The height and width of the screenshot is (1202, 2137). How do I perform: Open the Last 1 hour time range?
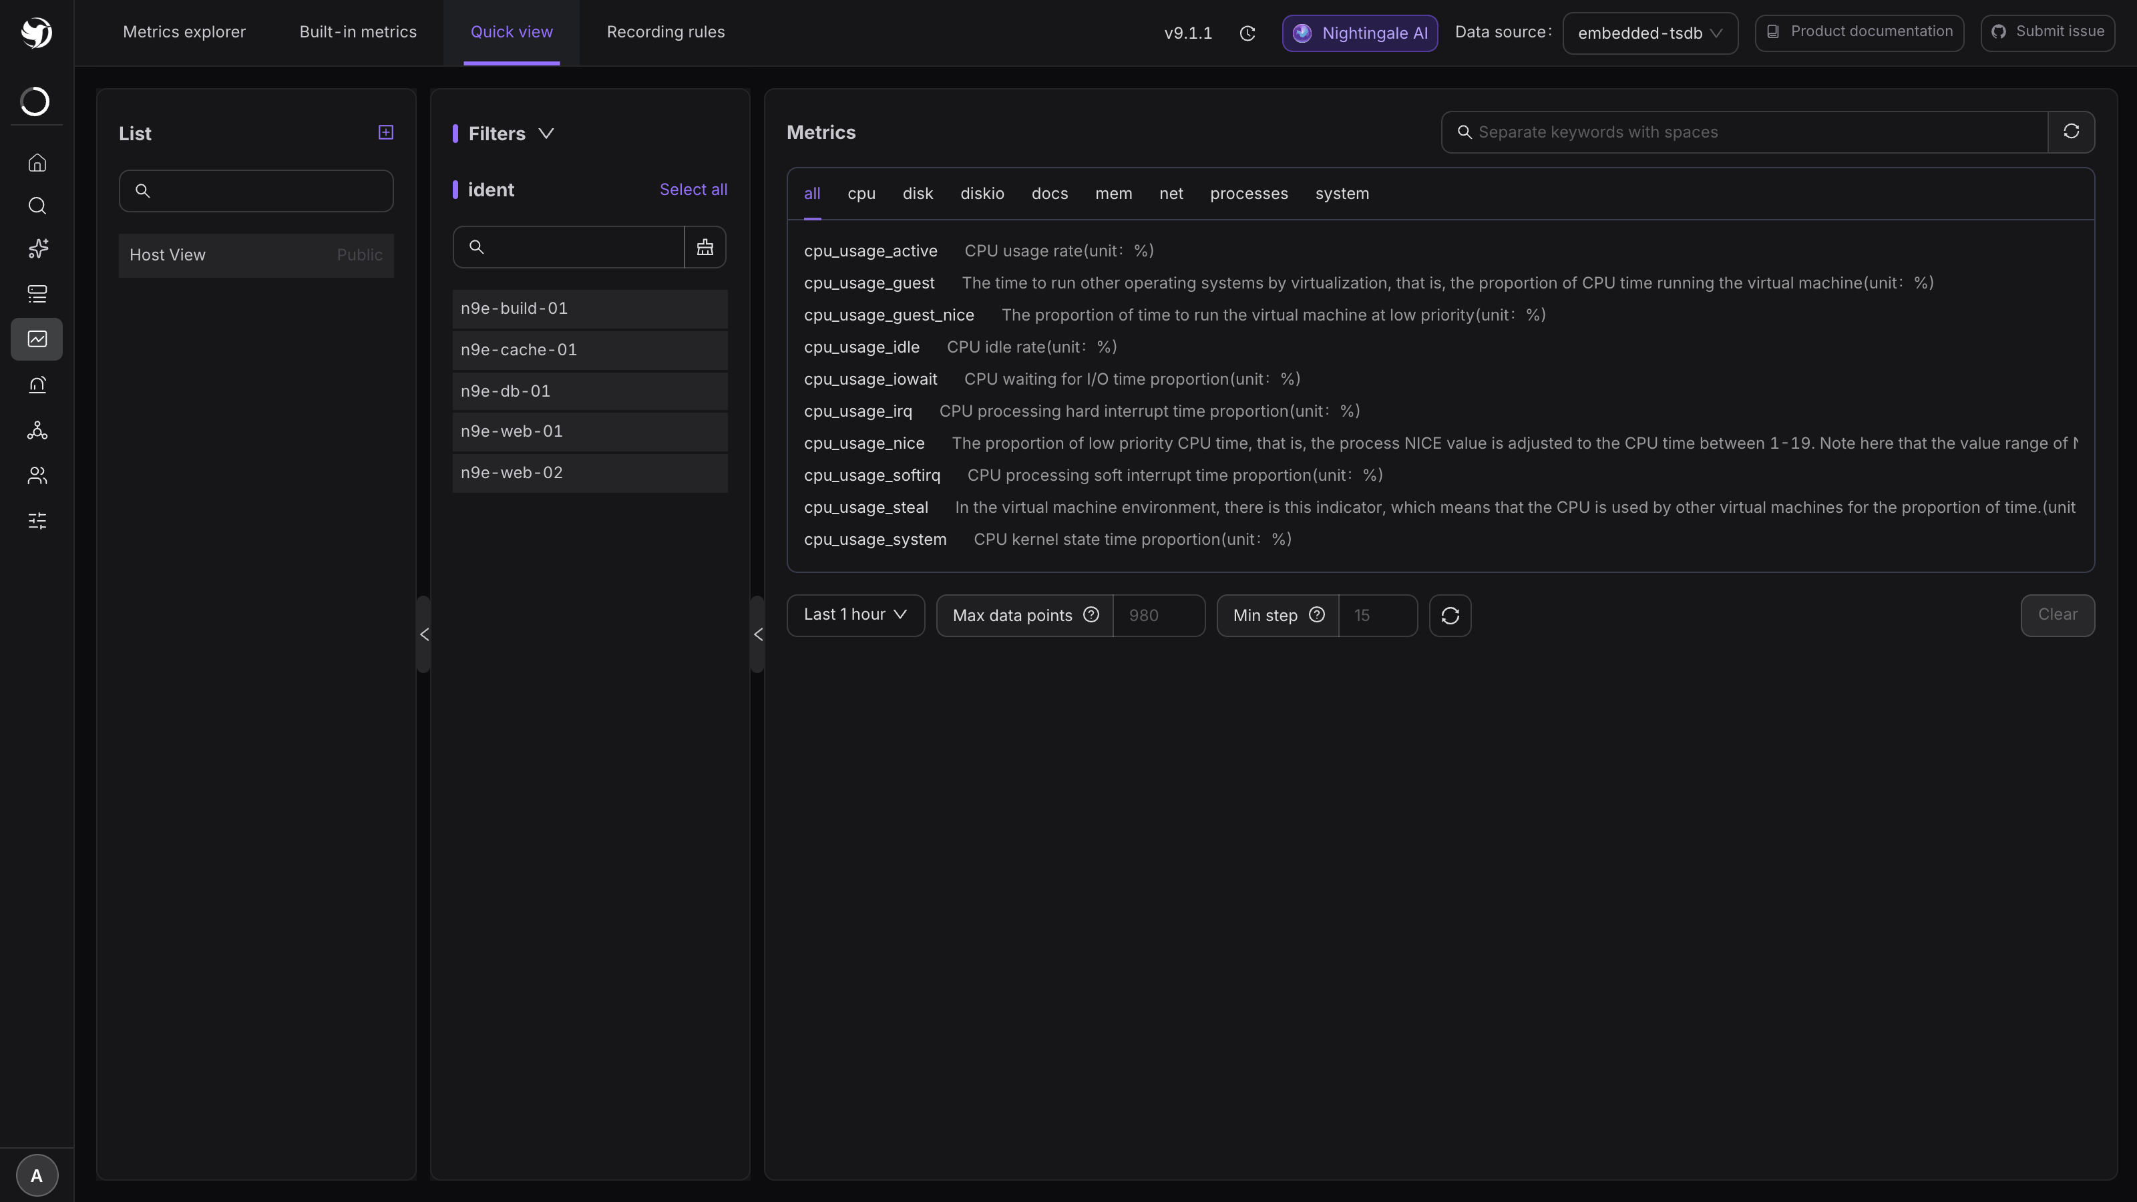(x=855, y=614)
